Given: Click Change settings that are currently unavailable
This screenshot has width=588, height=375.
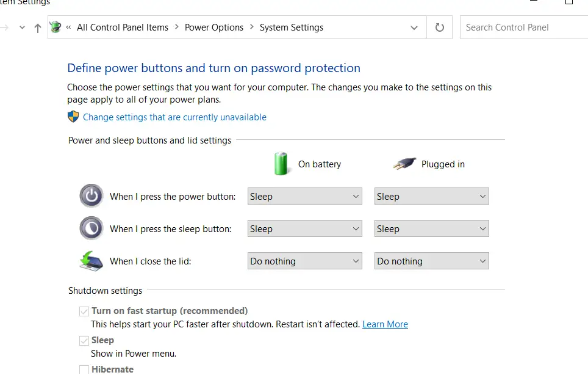Looking at the screenshot, I should pos(174,117).
